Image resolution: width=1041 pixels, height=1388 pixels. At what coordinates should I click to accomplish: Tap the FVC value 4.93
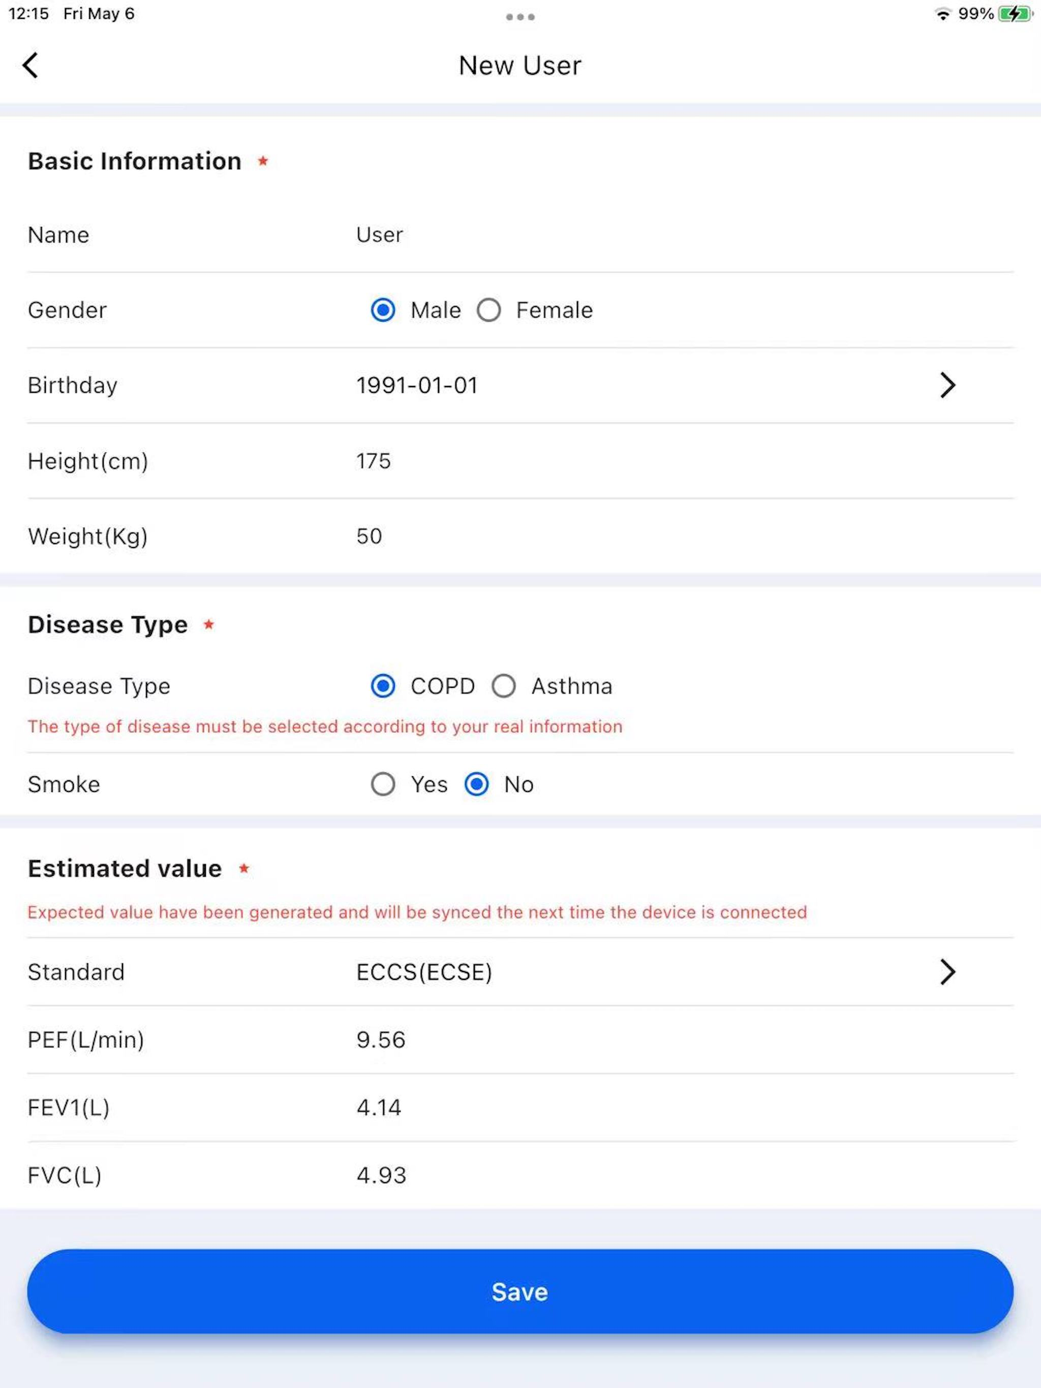point(381,1175)
